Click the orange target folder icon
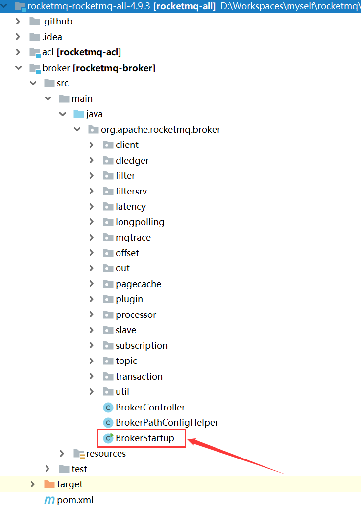 pyautogui.click(x=49, y=484)
